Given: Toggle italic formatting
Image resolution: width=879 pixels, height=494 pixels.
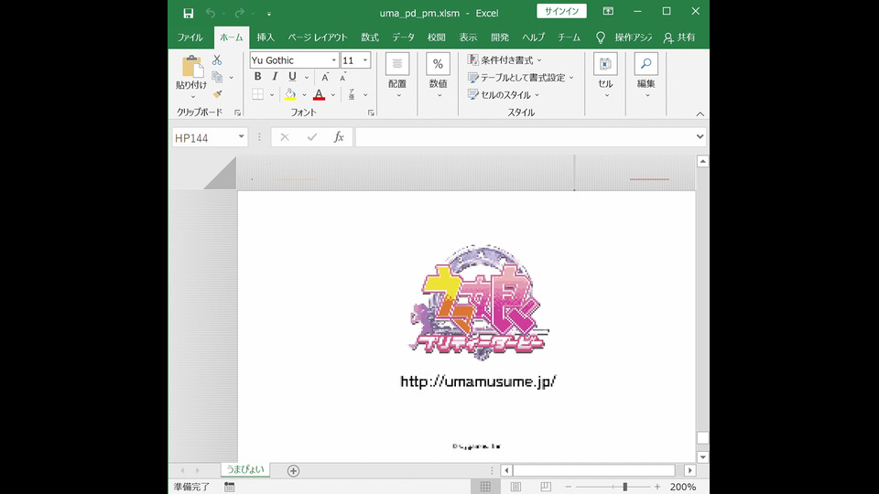Looking at the screenshot, I should (275, 77).
